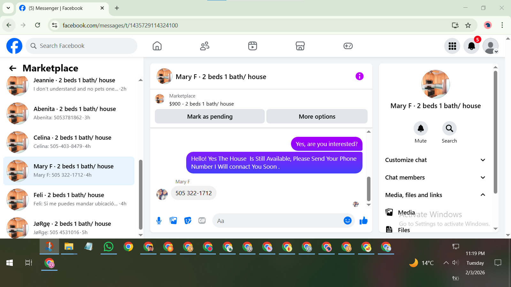511x287 pixels.
Task: Open Celina conversation
Action: pyautogui.click(x=69, y=142)
